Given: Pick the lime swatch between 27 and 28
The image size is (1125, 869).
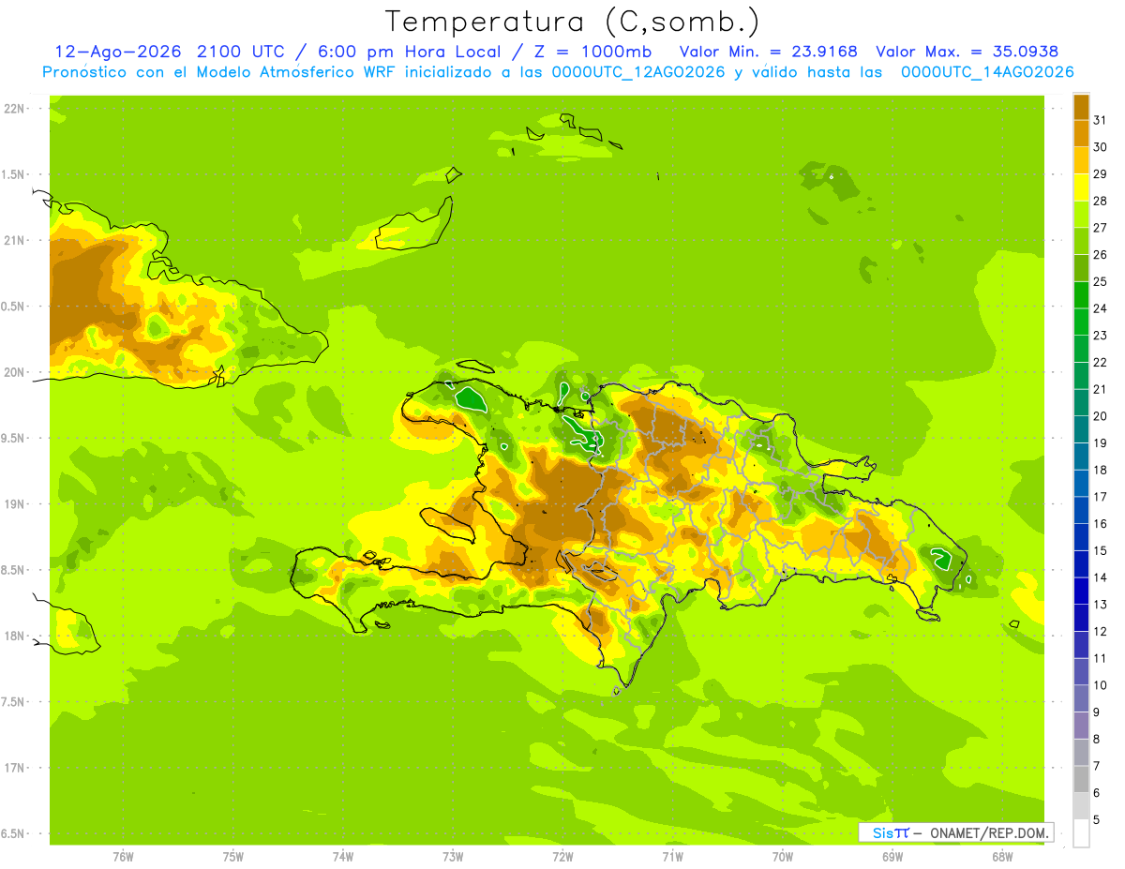Looking at the screenshot, I should click(x=1081, y=214).
